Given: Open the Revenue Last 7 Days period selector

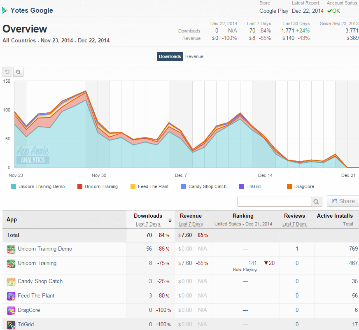Looking at the screenshot, I should (x=191, y=224).
